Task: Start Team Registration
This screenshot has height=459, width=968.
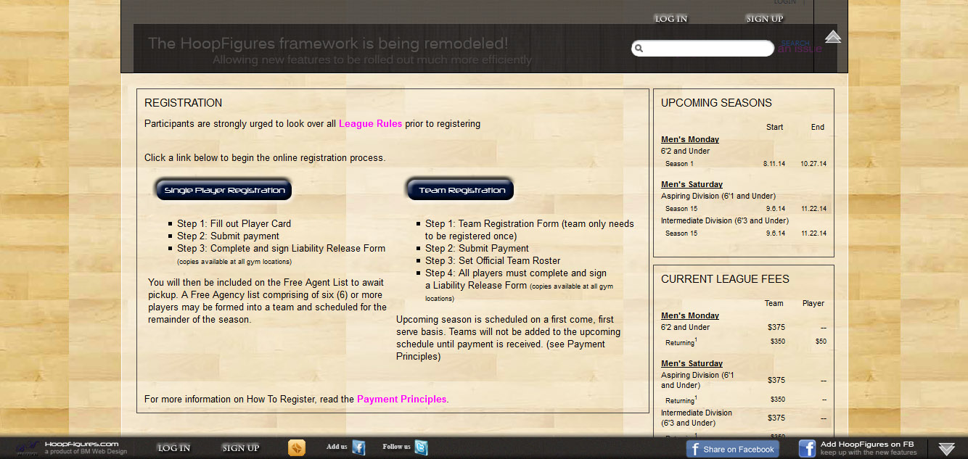Action: [x=461, y=191]
